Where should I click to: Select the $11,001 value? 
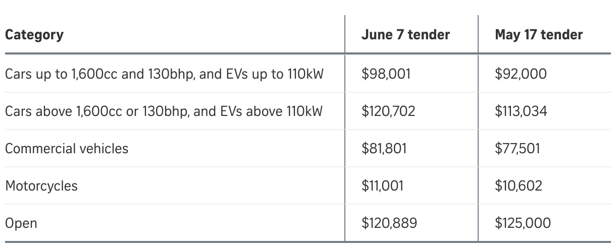[x=383, y=186]
